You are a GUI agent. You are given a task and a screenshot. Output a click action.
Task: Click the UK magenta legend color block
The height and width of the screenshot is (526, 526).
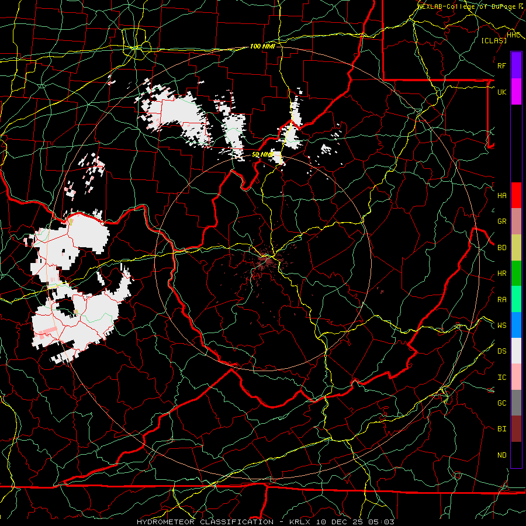pos(516,92)
